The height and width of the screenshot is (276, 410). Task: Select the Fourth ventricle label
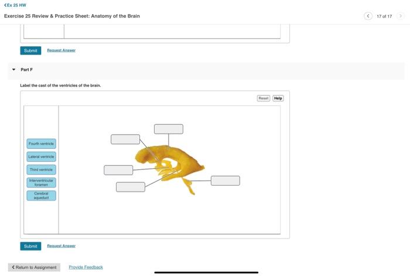pyautogui.click(x=42, y=144)
